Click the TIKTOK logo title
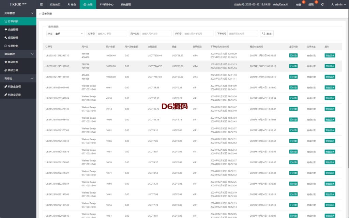 coord(18,4)
